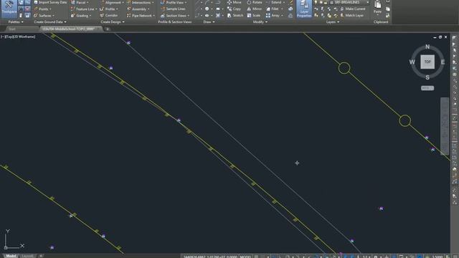Open the Grading dropdown

point(81,16)
